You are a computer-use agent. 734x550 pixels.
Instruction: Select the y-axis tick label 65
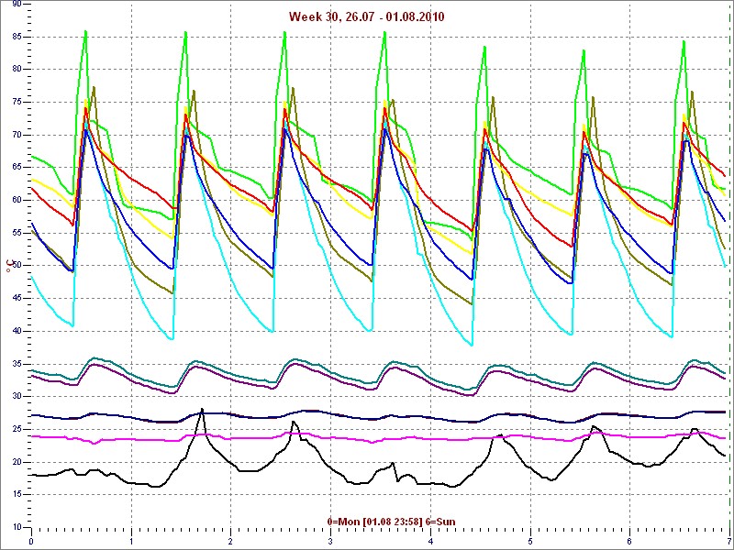[16, 168]
